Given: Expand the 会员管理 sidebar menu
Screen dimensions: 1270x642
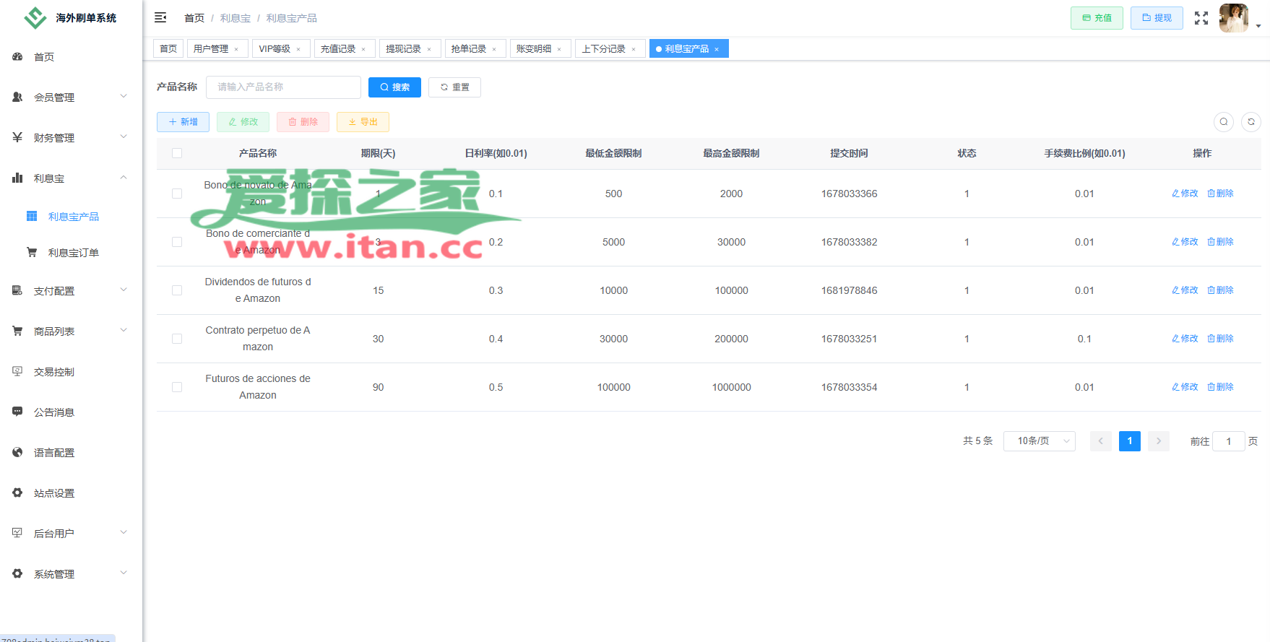Looking at the screenshot, I should tap(71, 97).
